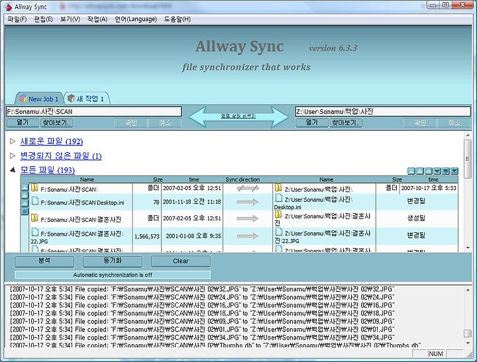Open the 도움말(H) menu
Screen dimensions: 477x362
[x=178, y=19]
